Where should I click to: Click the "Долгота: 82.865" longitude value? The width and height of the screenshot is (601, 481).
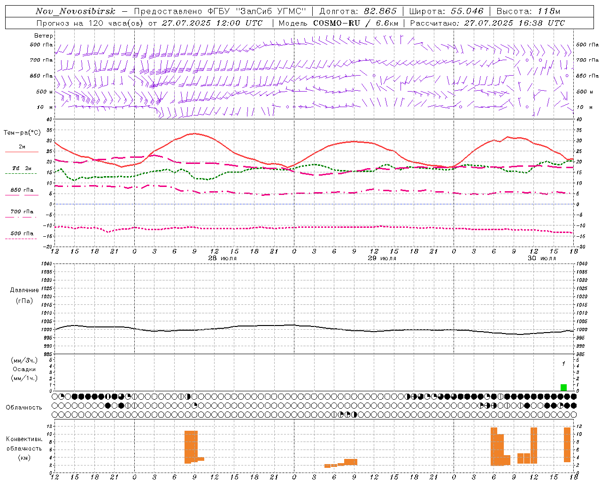pos(358,11)
